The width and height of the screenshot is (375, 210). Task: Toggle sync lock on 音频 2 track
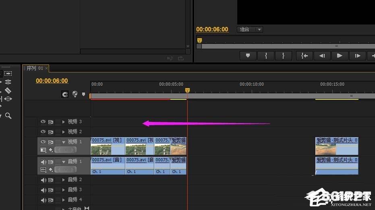pos(51,180)
